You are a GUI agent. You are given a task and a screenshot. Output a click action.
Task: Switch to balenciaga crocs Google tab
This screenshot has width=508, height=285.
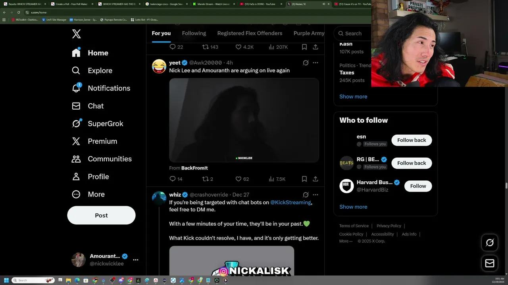tap(166, 4)
